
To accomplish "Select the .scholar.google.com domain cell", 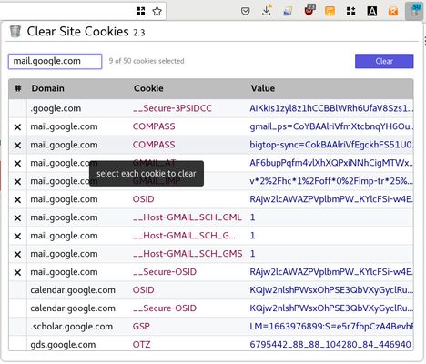I will coord(72,327).
